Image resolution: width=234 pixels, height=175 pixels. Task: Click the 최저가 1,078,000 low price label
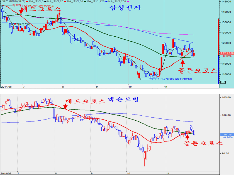(167, 79)
